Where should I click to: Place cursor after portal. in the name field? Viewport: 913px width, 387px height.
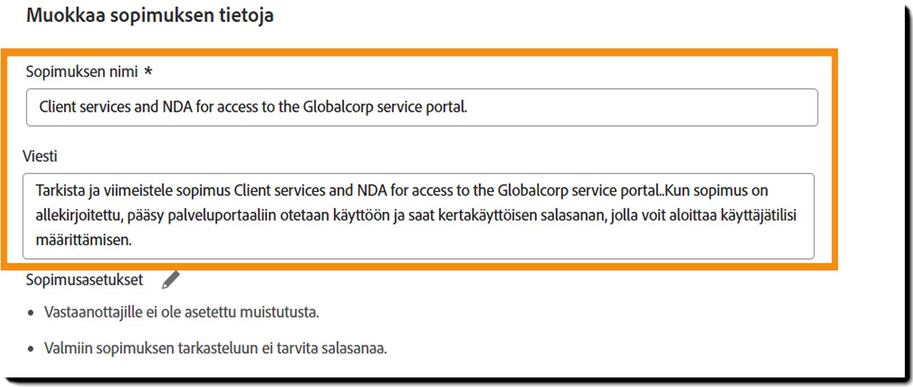(469, 107)
